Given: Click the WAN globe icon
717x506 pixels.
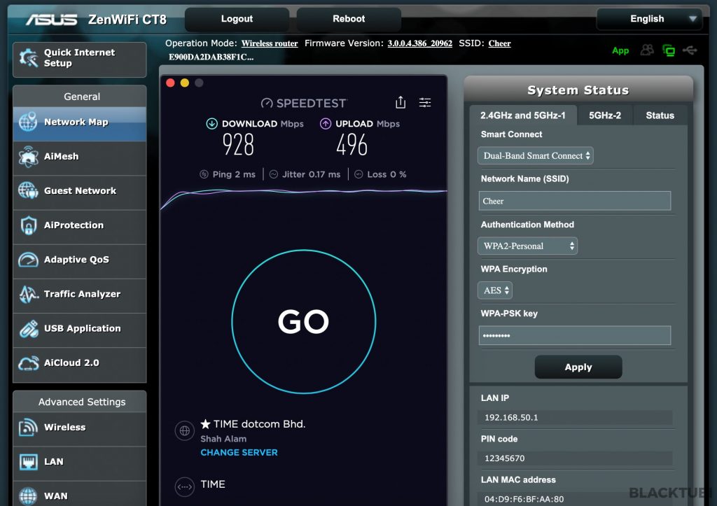Looking at the screenshot, I should (x=28, y=496).
